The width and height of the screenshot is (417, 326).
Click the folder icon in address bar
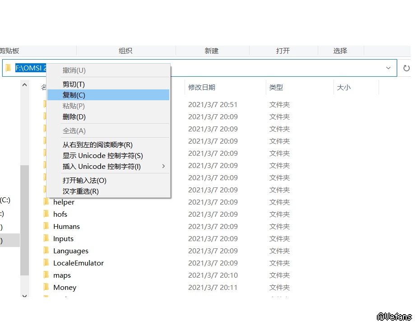pos(8,68)
